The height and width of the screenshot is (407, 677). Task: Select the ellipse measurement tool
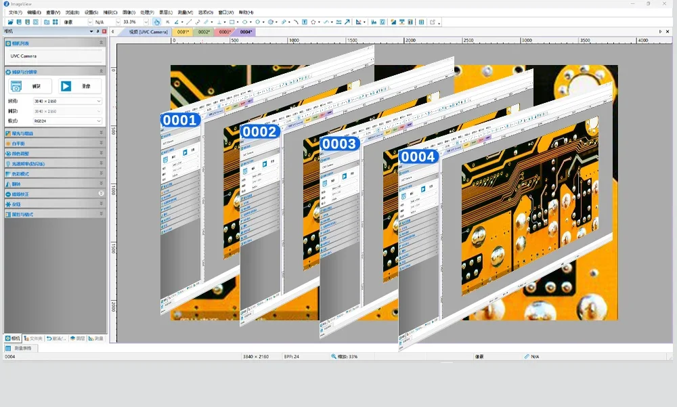pyautogui.click(x=245, y=22)
